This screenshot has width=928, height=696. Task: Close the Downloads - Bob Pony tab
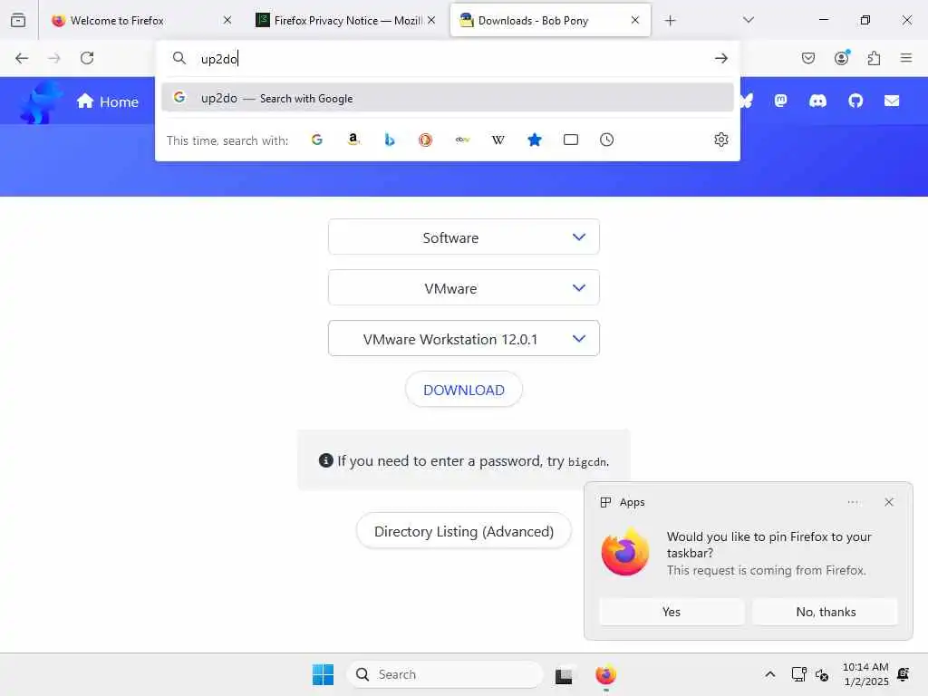[x=635, y=20]
